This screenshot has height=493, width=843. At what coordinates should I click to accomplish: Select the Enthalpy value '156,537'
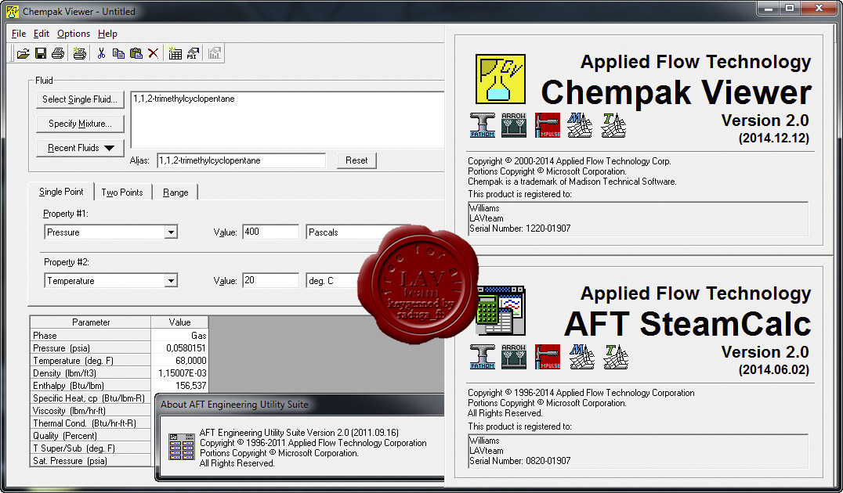point(179,386)
